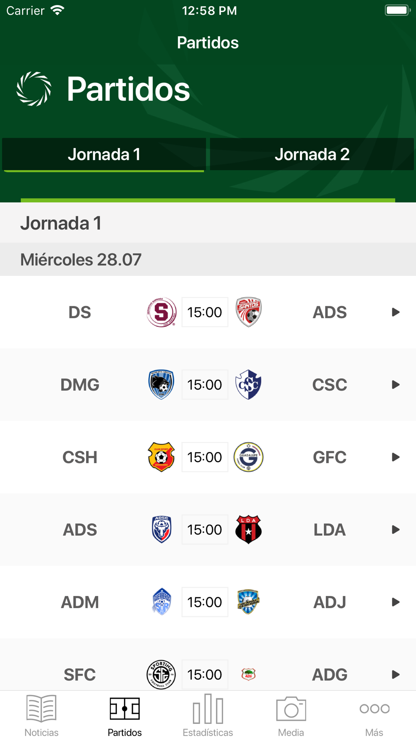Tap the Saprissa crest logo

161,312
